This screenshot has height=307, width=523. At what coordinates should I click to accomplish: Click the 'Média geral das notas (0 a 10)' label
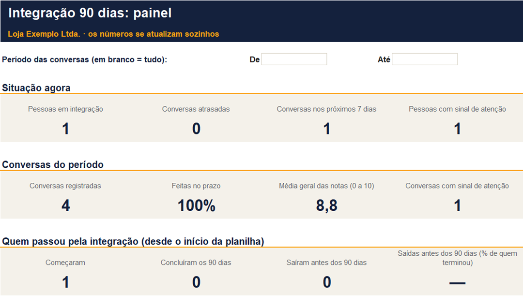(x=326, y=186)
